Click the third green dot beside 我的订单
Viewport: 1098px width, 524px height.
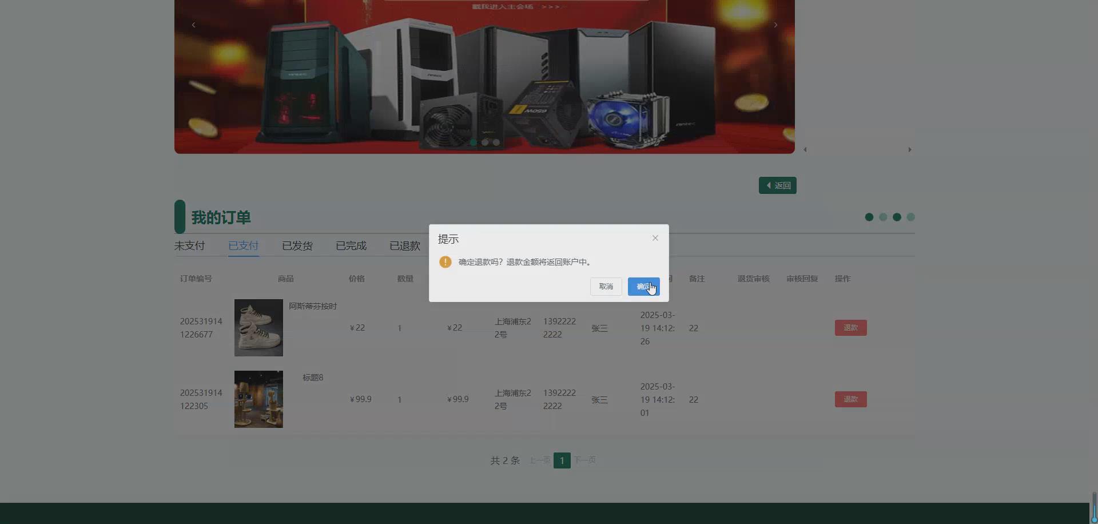897,217
